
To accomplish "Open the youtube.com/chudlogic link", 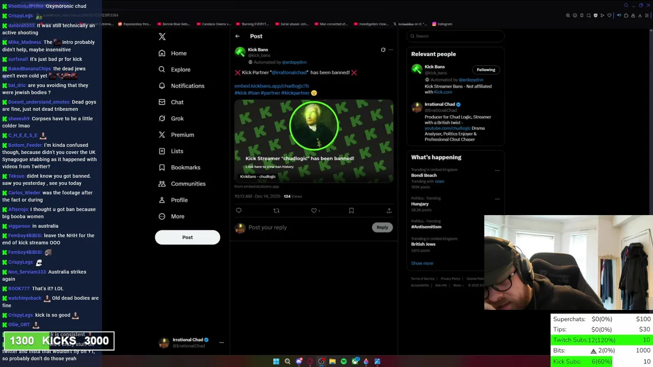I will tap(447, 128).
